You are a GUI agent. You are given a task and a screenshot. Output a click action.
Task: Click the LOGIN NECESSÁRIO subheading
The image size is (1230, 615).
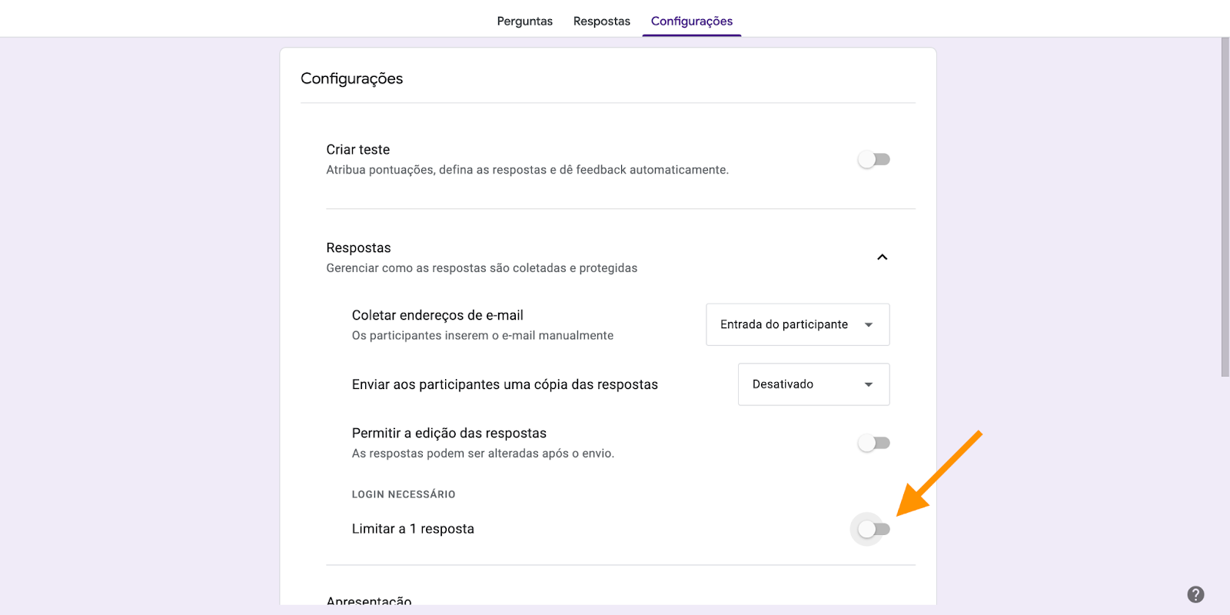[404, 494]
